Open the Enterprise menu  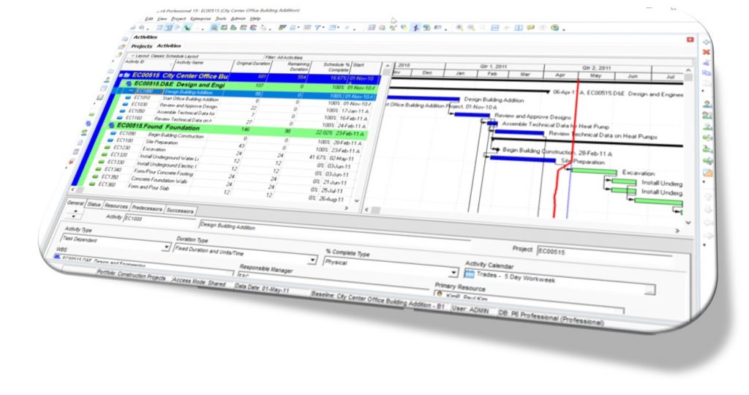click(200, 18)
